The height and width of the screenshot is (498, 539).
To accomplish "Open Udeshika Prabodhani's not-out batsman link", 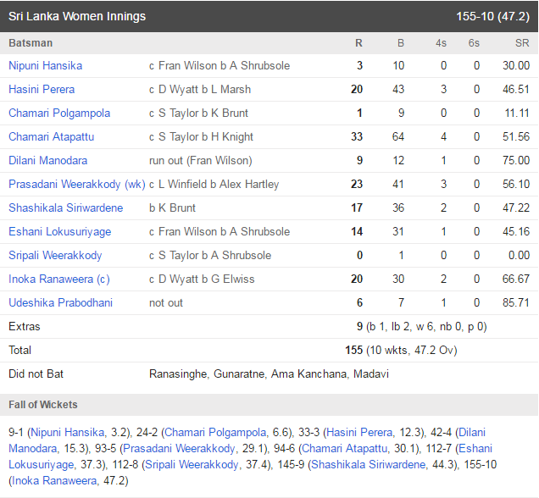I will coord(60,302).
